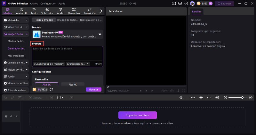Open fullscreen preview in the player
Viewport: 256px width, 135px height.
pos(183,91)
